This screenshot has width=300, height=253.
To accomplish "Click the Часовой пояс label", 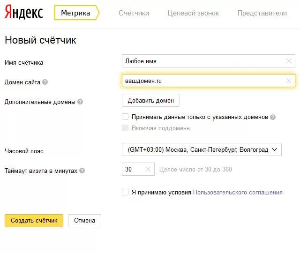I will pyautogui.click(x=24, y=151).
